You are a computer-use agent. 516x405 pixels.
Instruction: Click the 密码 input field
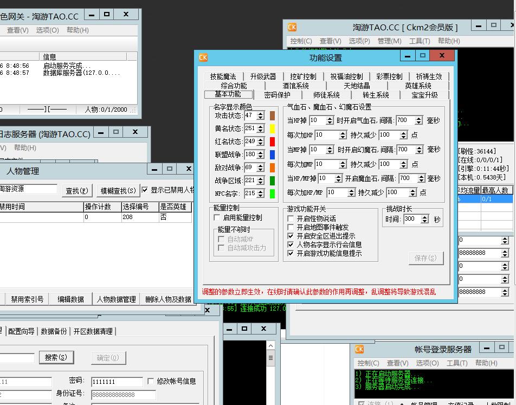(116, 382)
